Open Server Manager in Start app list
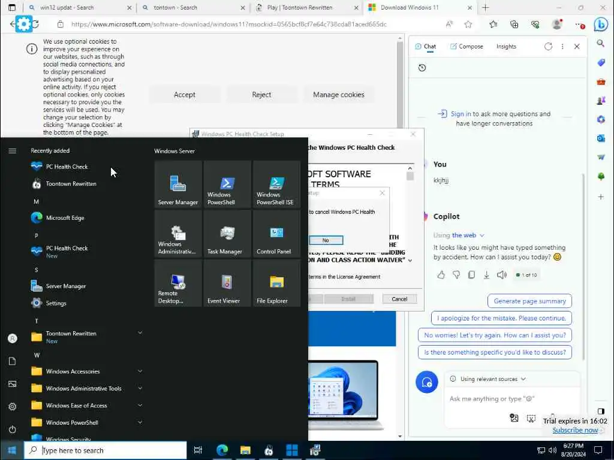 (x=86, y=286)
